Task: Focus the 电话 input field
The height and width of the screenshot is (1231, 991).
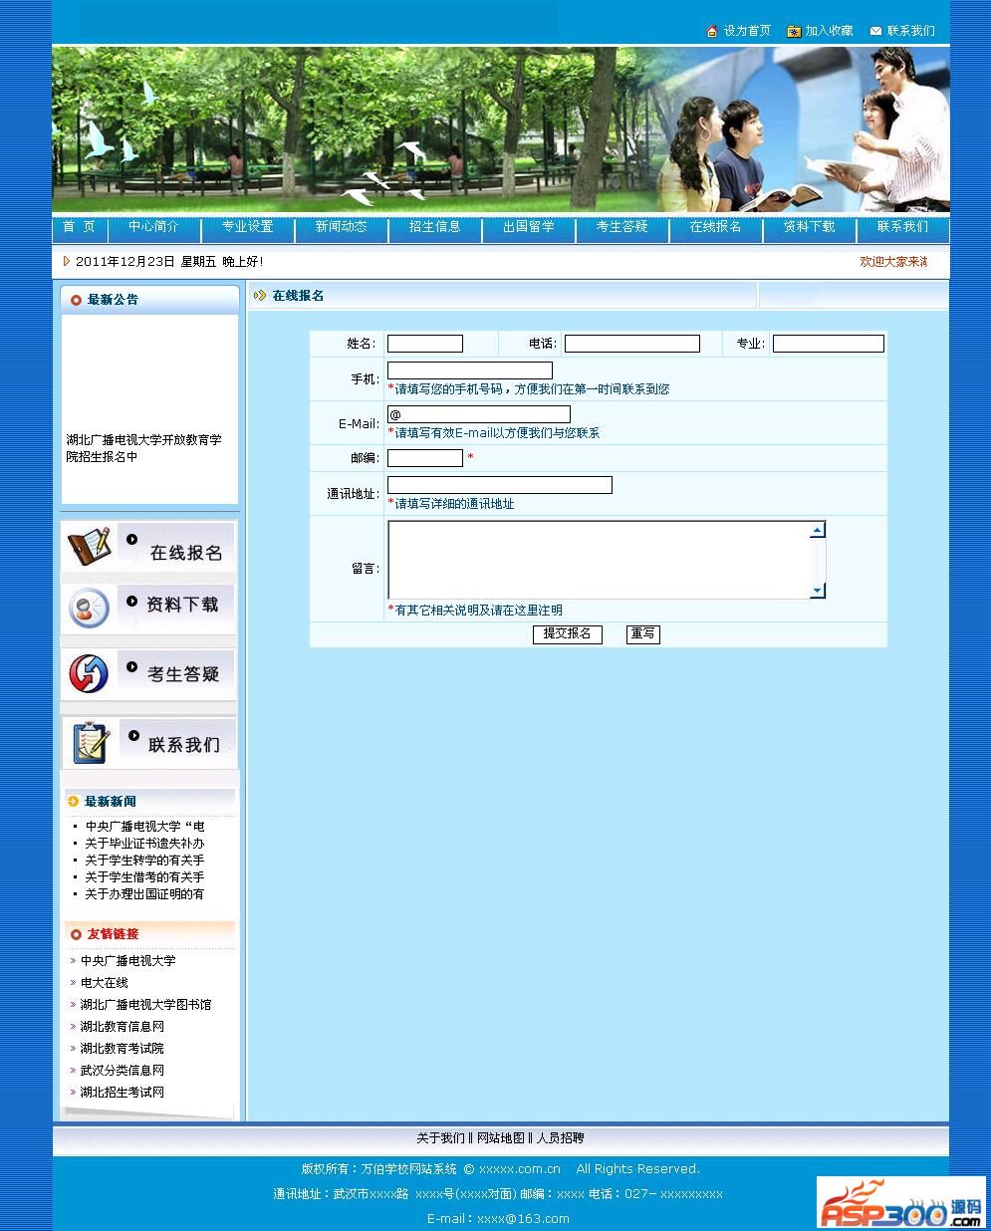Action: click(x=632, y=344)
